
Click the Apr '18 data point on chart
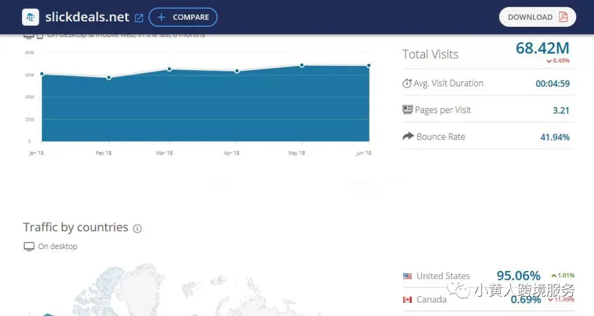coord(237,71)
